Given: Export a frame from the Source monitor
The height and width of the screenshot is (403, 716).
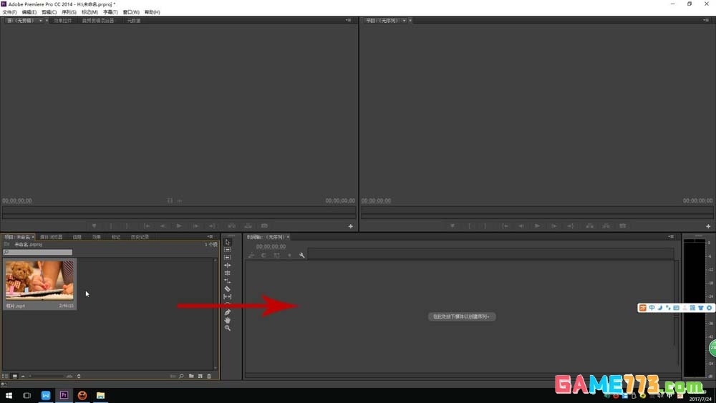Looking at the screenshot, I should pos(264,226).
